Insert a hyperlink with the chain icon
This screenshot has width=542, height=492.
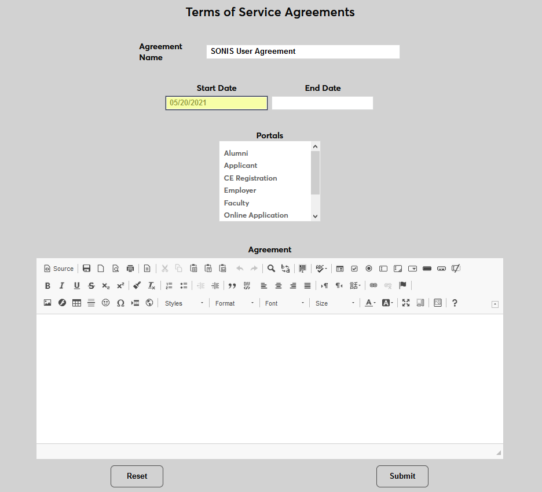pos(373,285)
